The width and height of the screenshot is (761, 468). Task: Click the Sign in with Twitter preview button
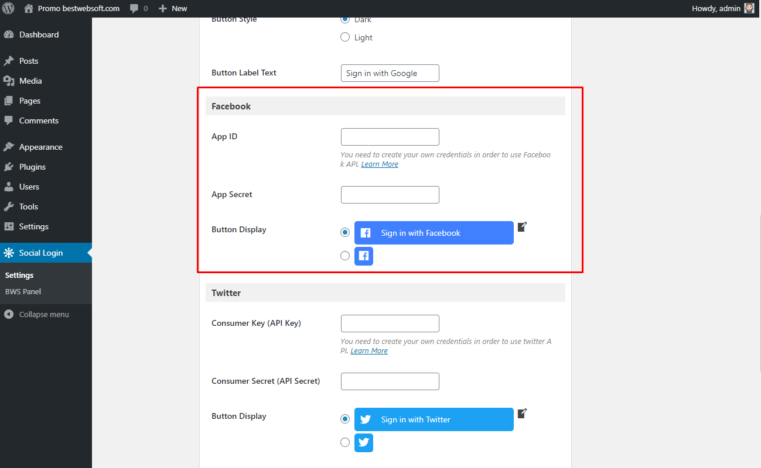434,419
